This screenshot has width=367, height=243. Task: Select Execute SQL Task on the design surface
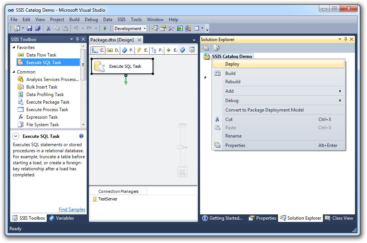pyautogui.click(x=122, y=66)
